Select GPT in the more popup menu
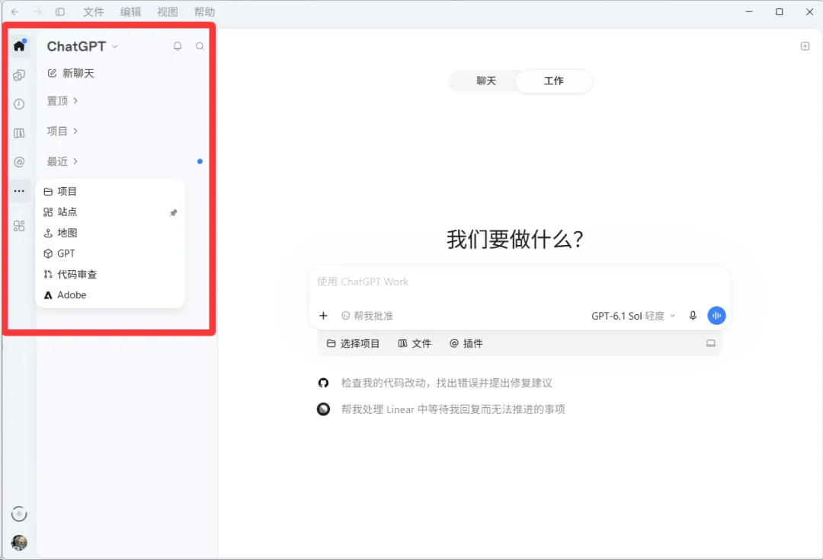Image resolution: width=823 pixels, height=560 pixels. click(x=110, y=253)
